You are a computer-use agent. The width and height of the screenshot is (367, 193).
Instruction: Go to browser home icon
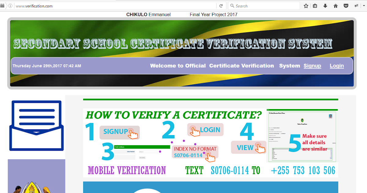tap(335, 6)
